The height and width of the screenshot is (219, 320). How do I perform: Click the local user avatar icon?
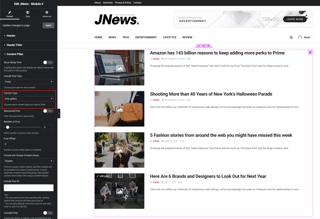pos(300,37)
